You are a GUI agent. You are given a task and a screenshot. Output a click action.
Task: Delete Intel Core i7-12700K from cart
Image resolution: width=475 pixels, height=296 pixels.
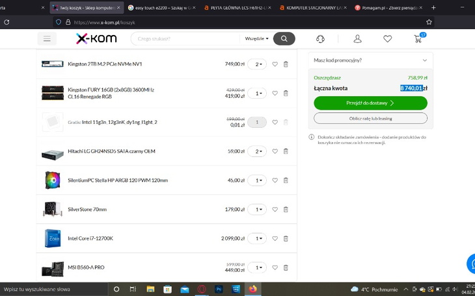click(285, 239)
